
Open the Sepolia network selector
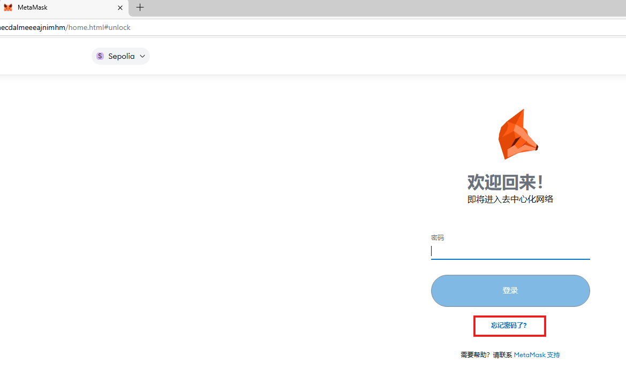click(121, 56)
